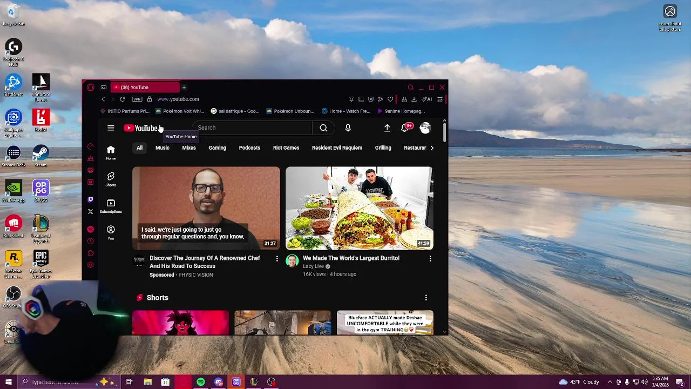
Task: Open the sponsored Renowned Chef thumbnail
Action: (x=206, y=208)
